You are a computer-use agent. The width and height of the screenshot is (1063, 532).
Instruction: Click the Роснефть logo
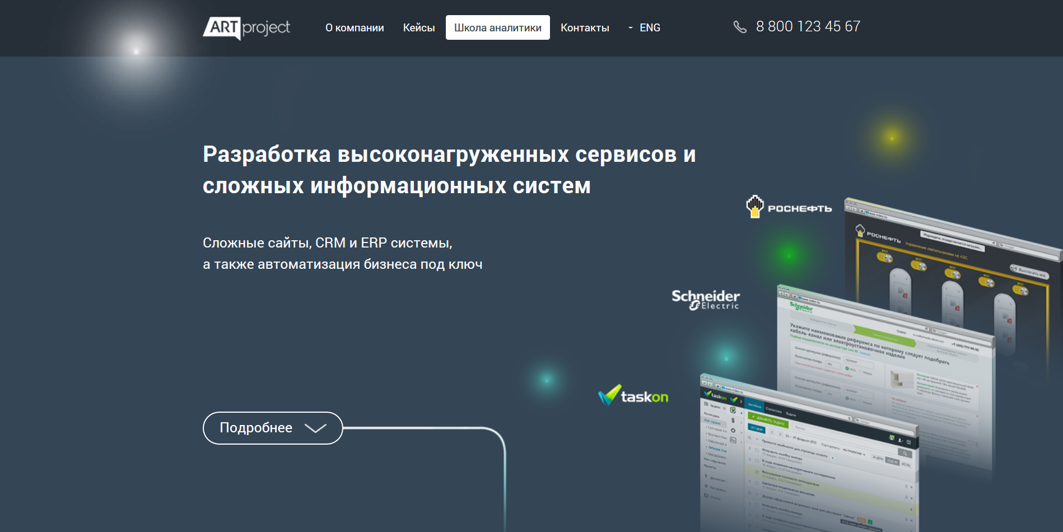789,207
